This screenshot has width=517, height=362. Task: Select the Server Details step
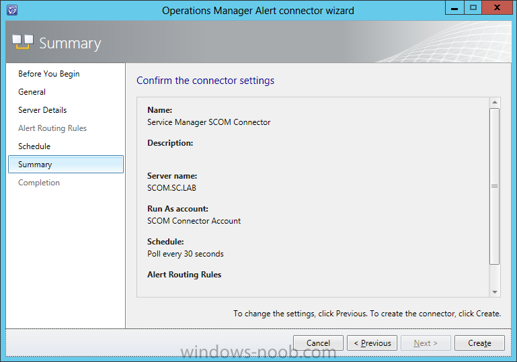pos(42,110)
